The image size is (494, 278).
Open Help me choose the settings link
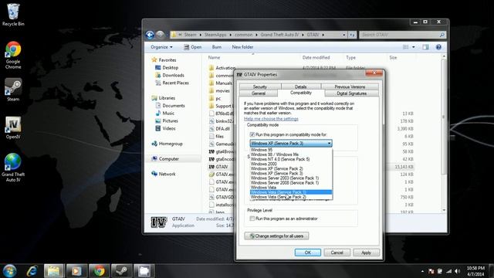(x=271, y=119)
